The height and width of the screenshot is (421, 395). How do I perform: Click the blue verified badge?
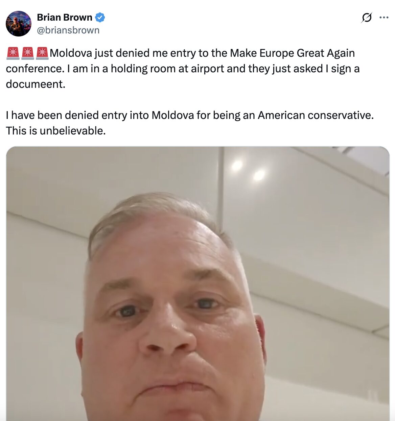(x=100, y=17)
